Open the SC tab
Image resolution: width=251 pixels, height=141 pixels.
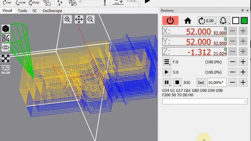[x=35, y=11]
